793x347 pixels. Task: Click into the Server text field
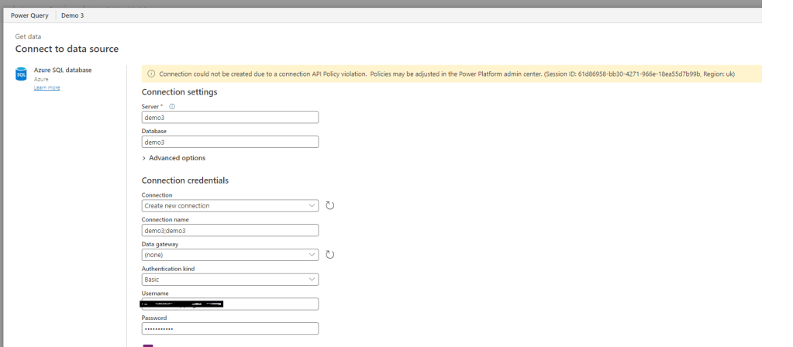pos(230,118)
